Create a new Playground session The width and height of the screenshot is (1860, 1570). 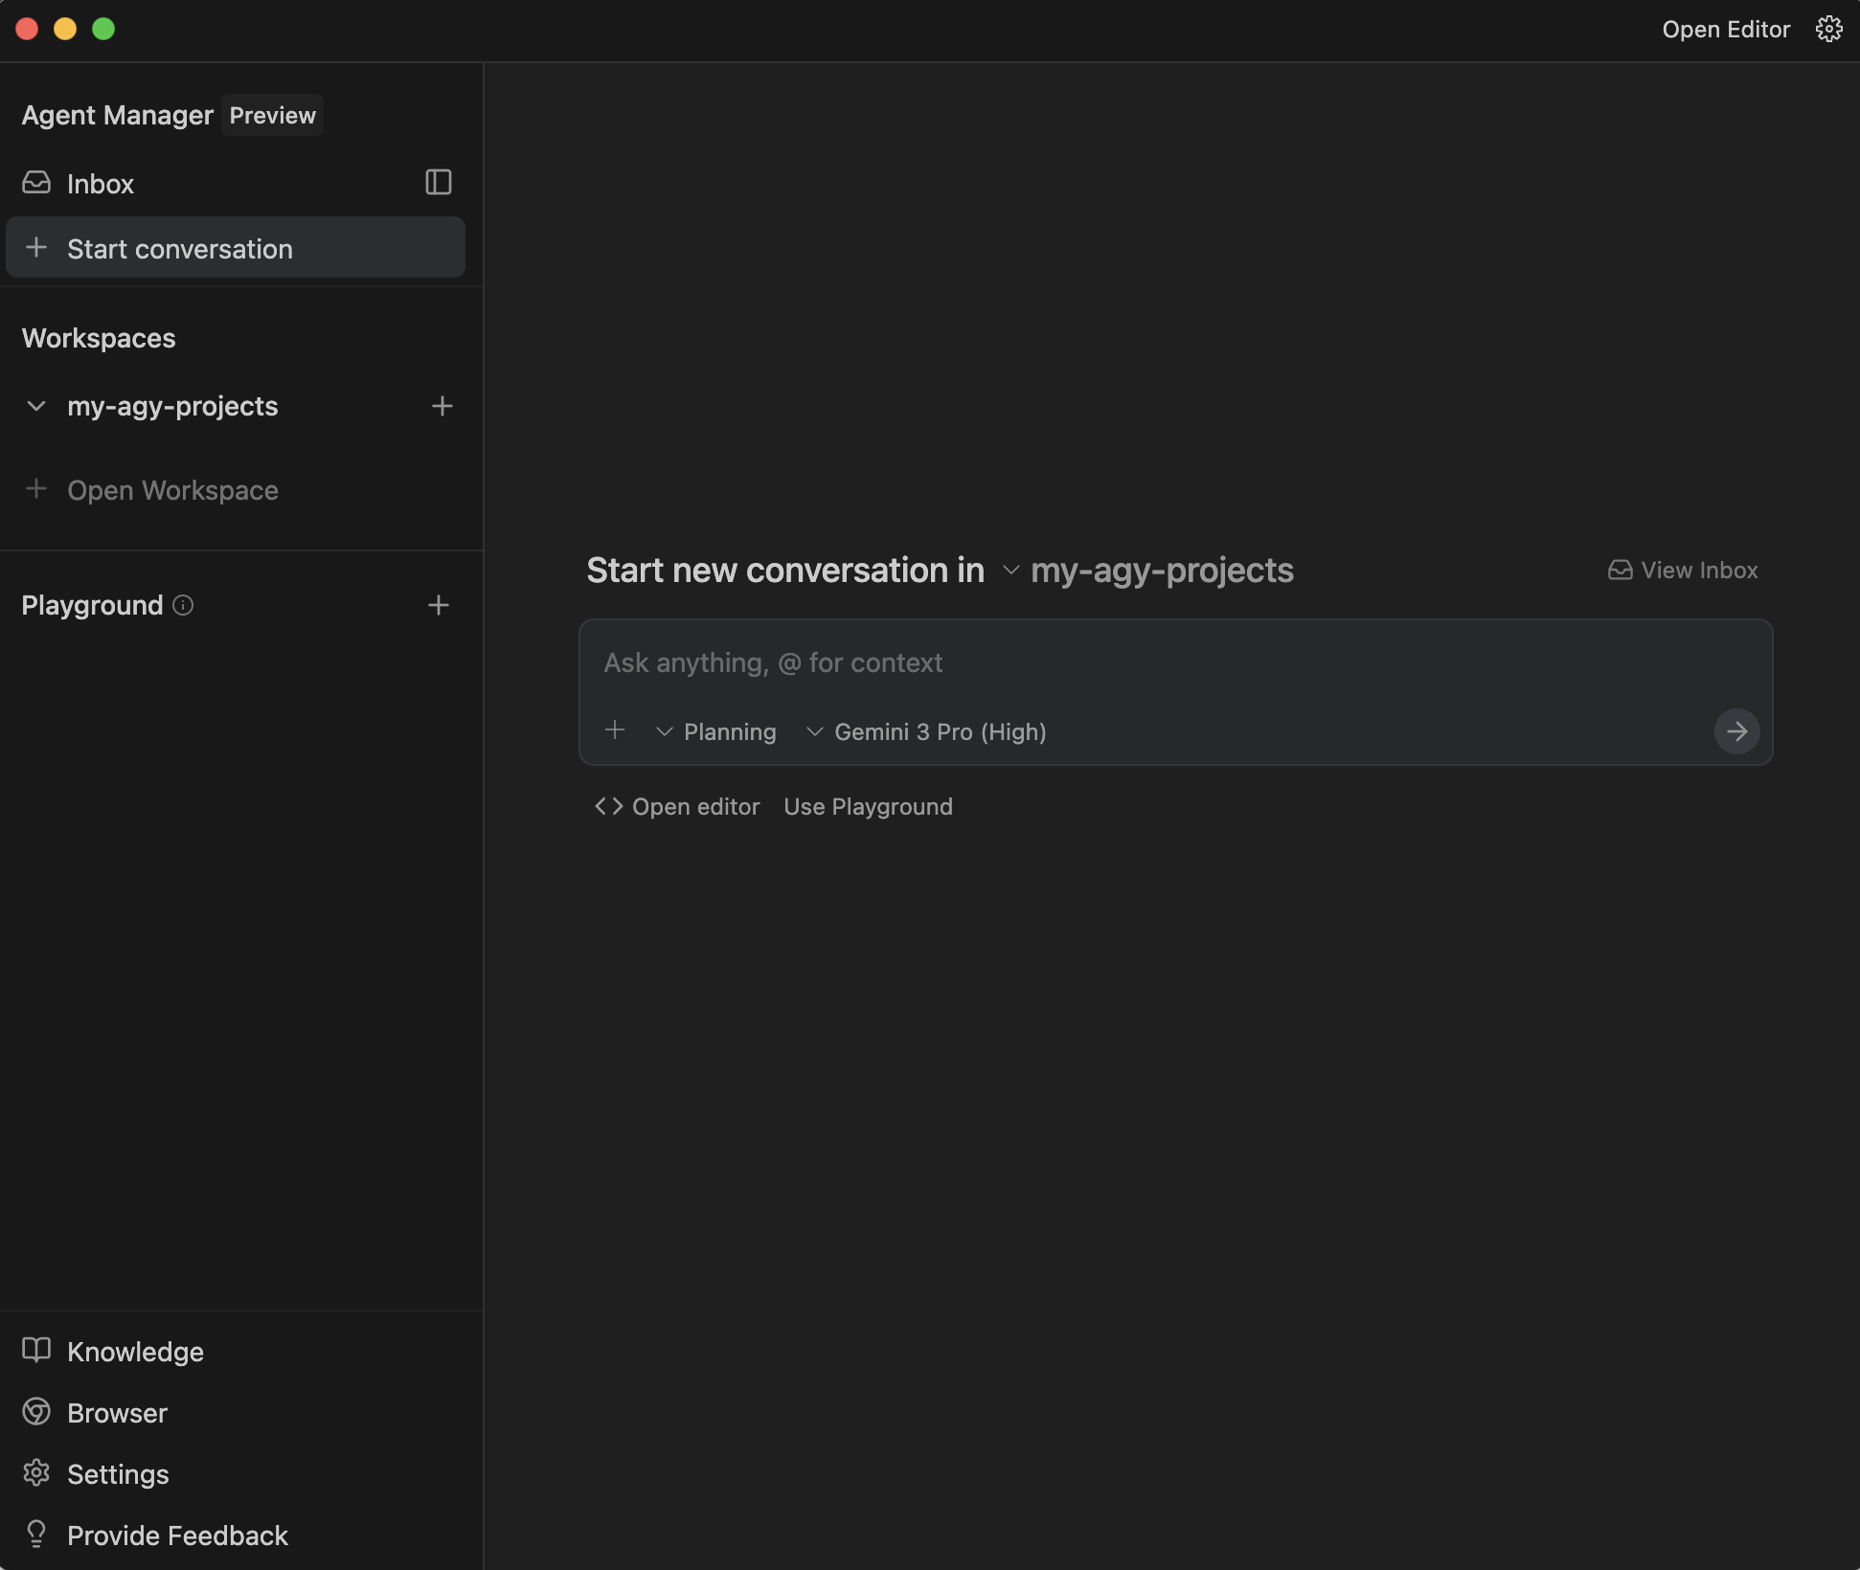[x=439, y=604]
